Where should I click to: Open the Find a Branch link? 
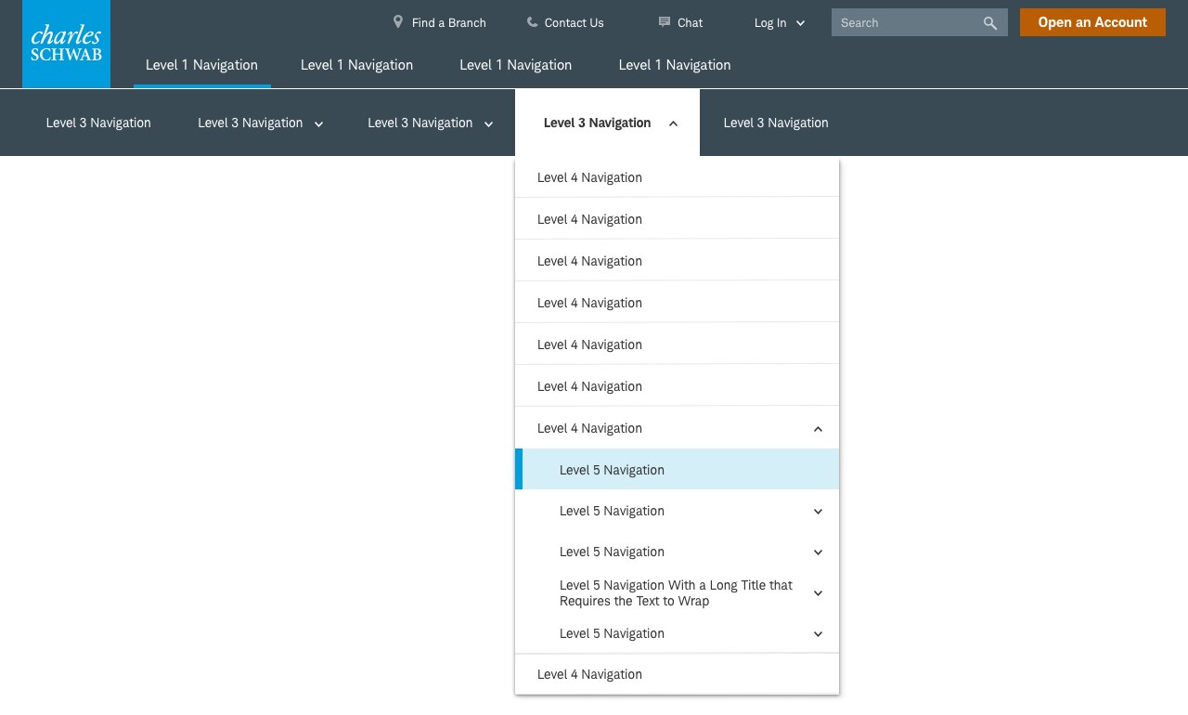[449, 22]
